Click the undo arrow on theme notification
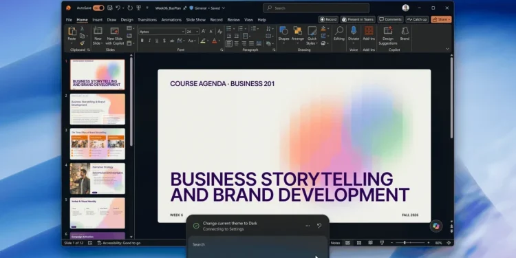516x258 pixels. (x=319, y=226)
